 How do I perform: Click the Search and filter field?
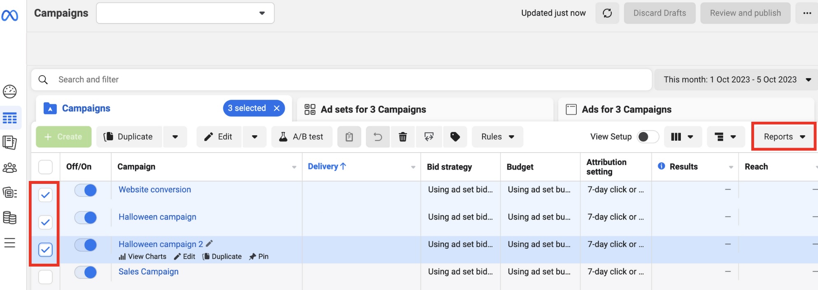342,80
